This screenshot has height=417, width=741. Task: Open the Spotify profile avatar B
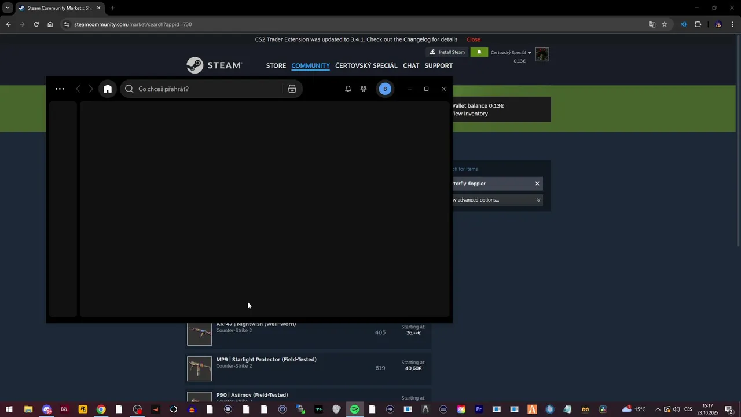tap(386, 89)
